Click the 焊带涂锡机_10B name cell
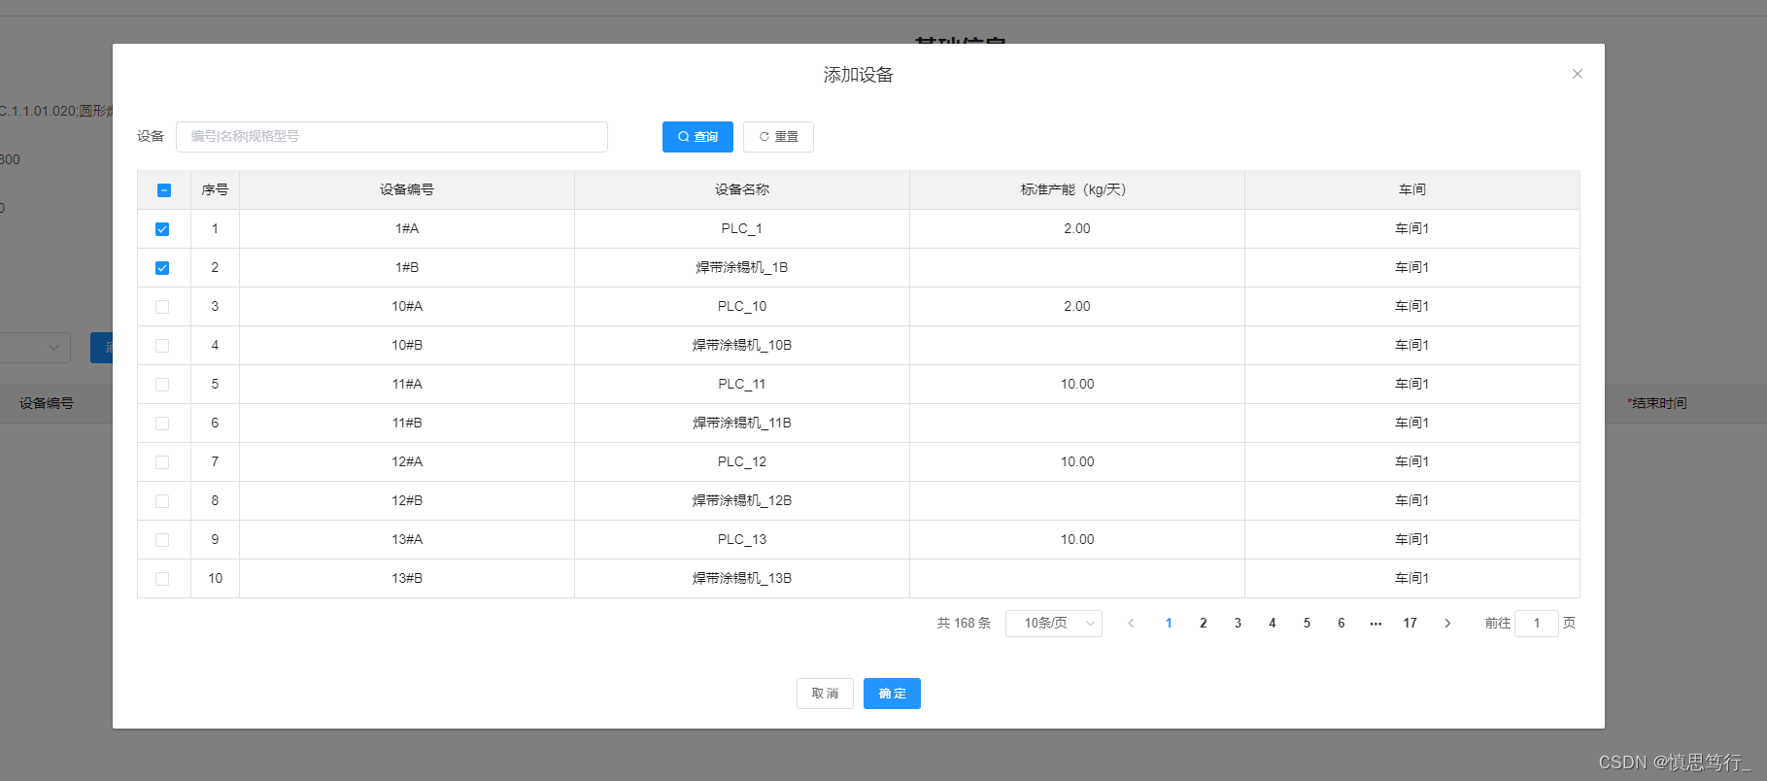The image size is (1767, 781). (742, 346)
